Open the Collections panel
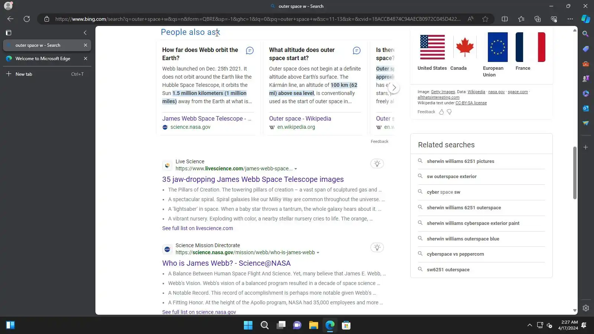The height and width of the screenshot is (334, 594). pos(538,19)
